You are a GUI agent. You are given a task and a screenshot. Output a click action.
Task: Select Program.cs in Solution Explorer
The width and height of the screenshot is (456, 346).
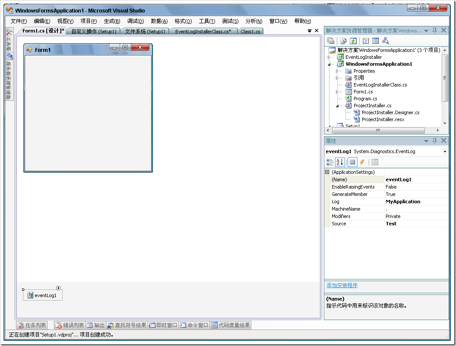(x=365, y=99)
